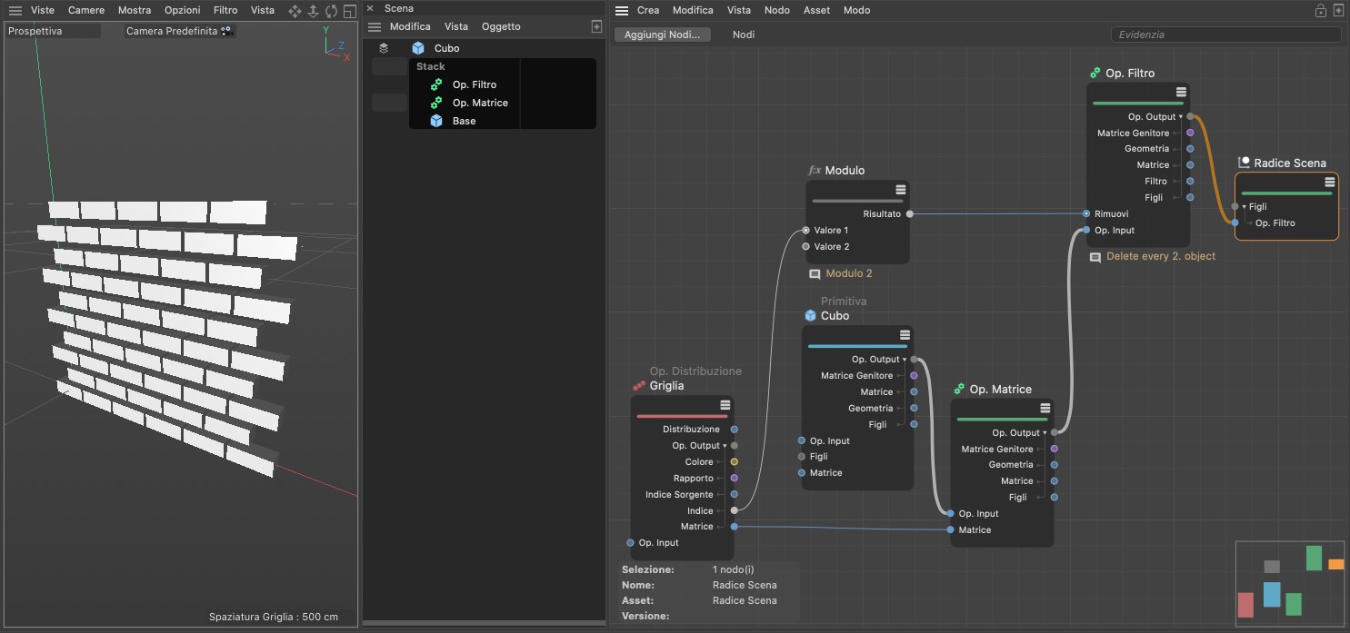Click the layers icon left of Cubo

[x=384, y=48]
